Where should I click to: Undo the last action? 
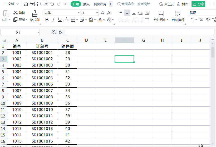pyautogui.click(x=52, y=4)
